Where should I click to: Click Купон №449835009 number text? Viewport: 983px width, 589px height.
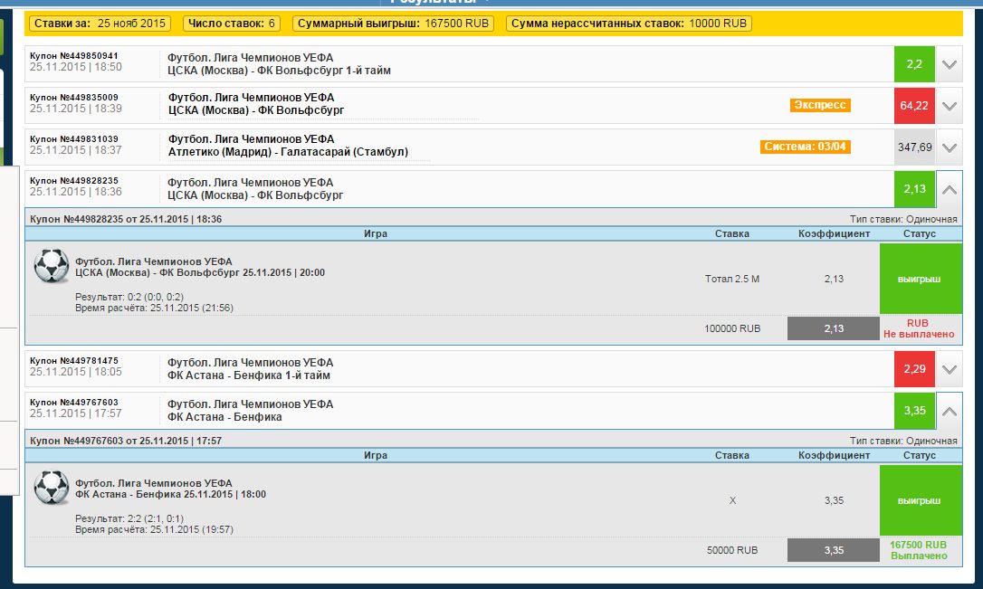(74, 97)
